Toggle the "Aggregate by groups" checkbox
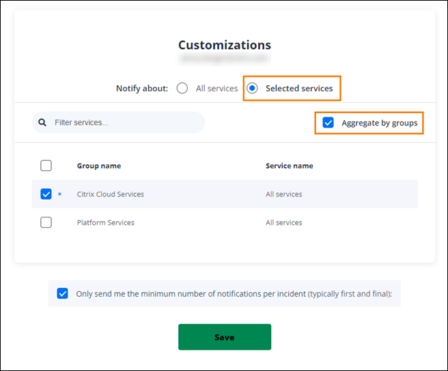Screen dimensions: 448x371 pos(328,123)
